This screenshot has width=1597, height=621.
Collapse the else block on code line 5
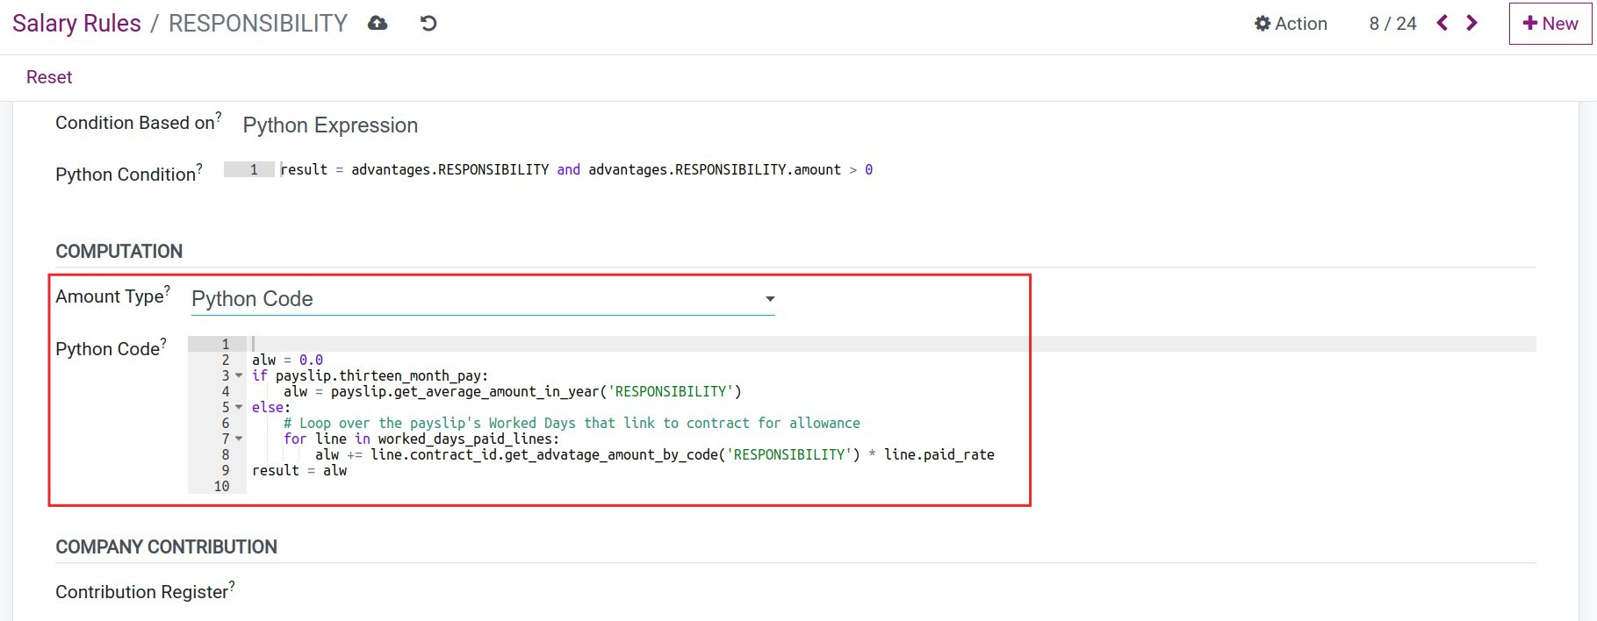click(239, 408)
